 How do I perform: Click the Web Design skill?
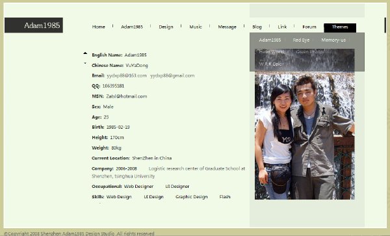point(119,197)
